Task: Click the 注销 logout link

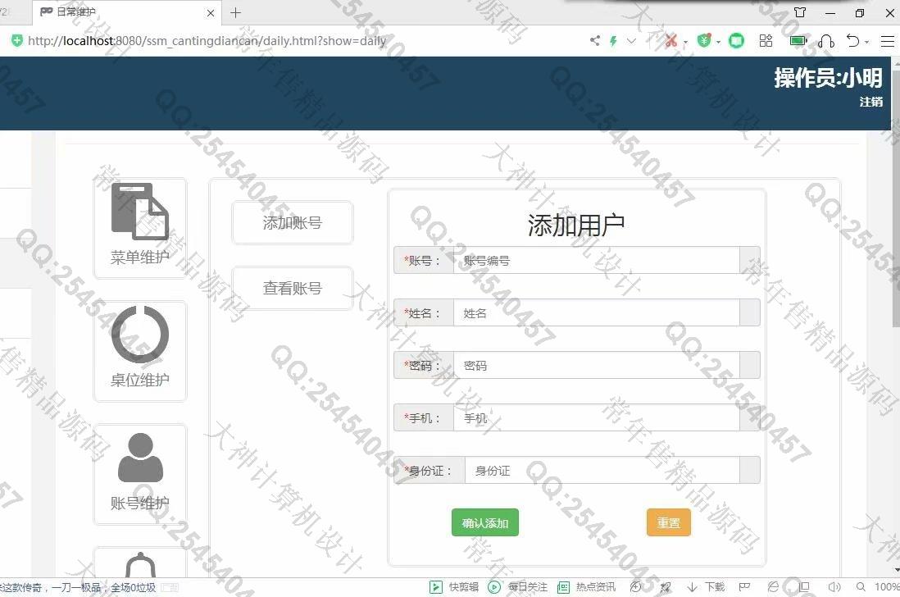Action: point(870,102)
